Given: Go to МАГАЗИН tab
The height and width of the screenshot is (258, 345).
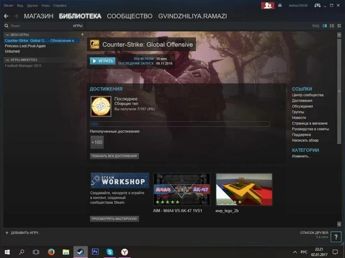Looking at the screenshot, I should (38, 16).
